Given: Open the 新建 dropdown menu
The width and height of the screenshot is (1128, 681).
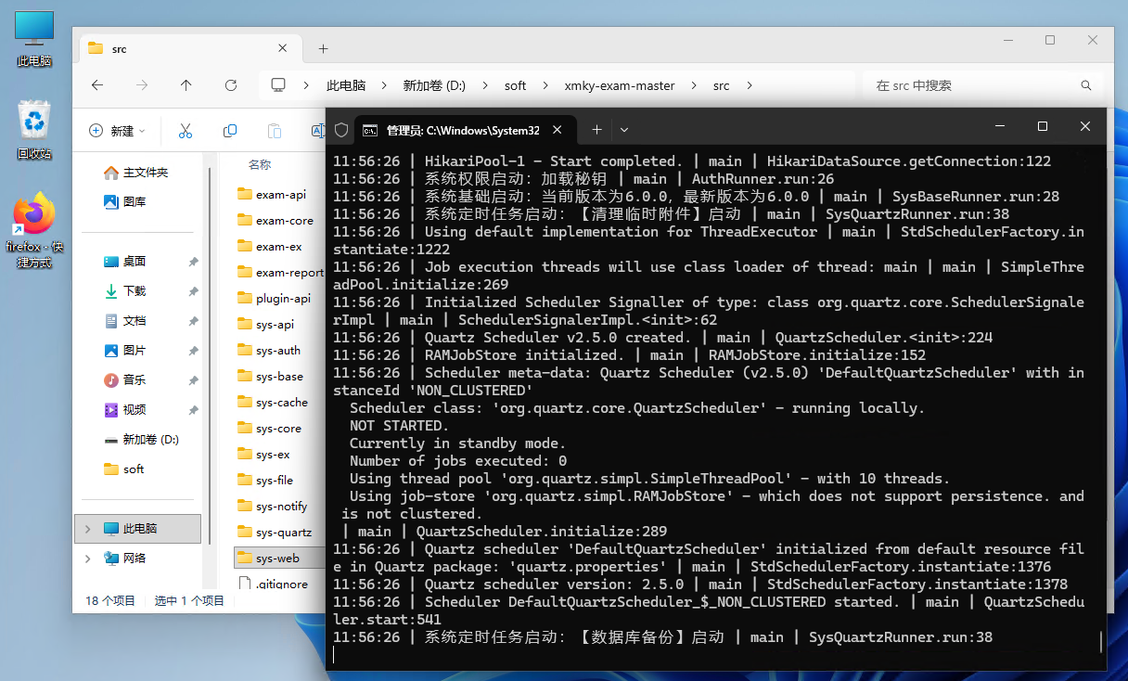Looking at the screenshot, I should pyautogui.click(x=117, y=131).
